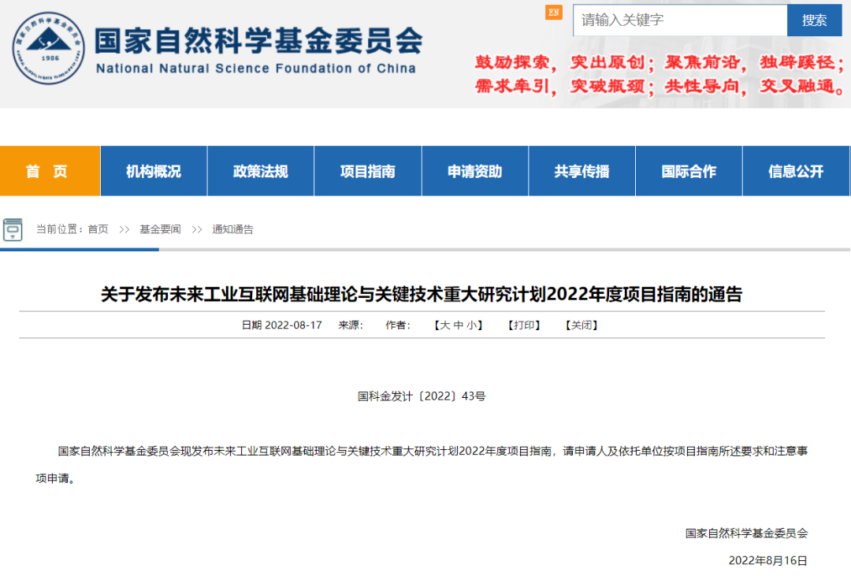851x576 pixels.
Task: Click the National Natural Science Foundation of China text
Action: pos(255,69)
